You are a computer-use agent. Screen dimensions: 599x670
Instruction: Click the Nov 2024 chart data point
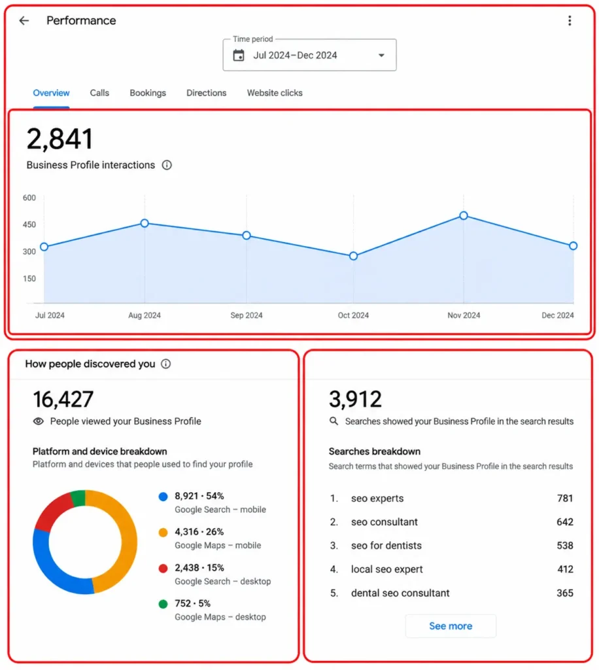point(464,215)
